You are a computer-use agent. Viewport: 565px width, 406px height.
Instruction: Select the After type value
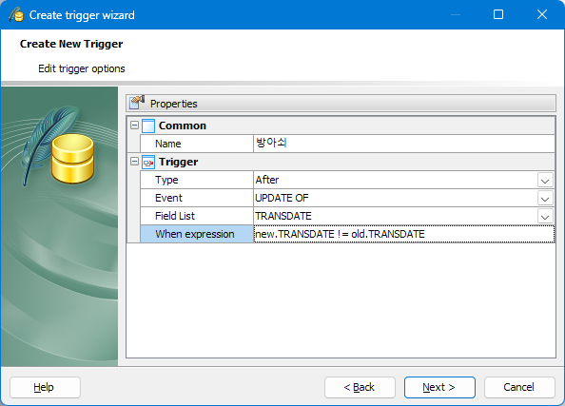pos(267,180)
